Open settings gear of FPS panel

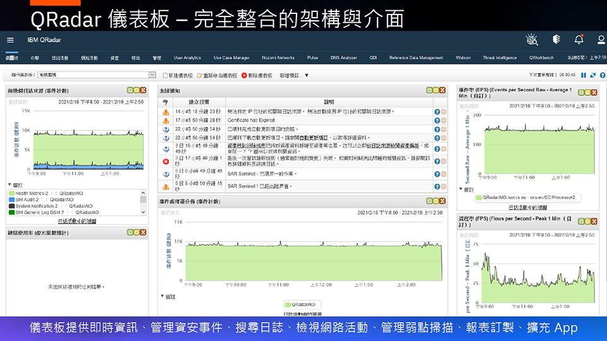click(x=587, y=221)
